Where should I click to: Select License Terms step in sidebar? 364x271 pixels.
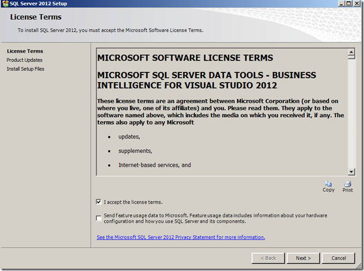click(25, 51)
